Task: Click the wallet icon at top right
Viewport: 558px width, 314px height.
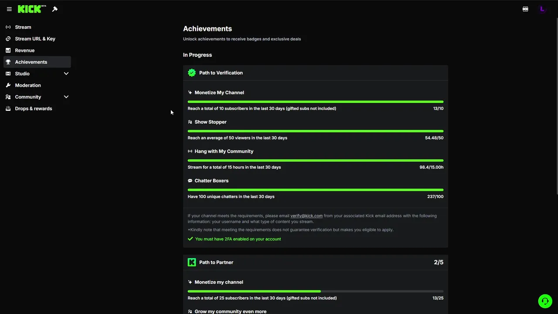Action: pos(525,9)
